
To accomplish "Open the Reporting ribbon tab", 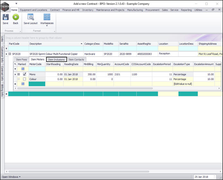I will (186, 10).
